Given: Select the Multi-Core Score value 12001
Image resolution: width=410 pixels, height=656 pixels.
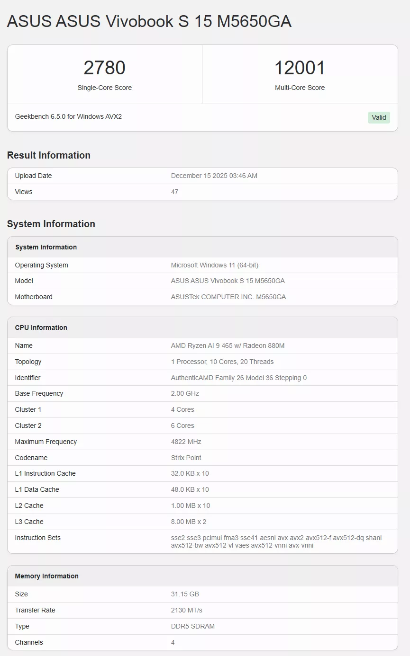Looking at the screenshot, I should click(x=300, y=68).
